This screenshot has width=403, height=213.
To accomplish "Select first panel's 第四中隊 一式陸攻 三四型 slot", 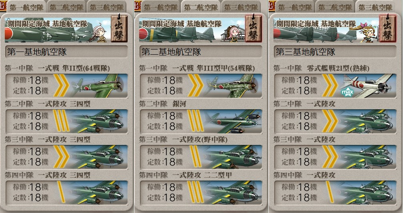I will 66,192.
